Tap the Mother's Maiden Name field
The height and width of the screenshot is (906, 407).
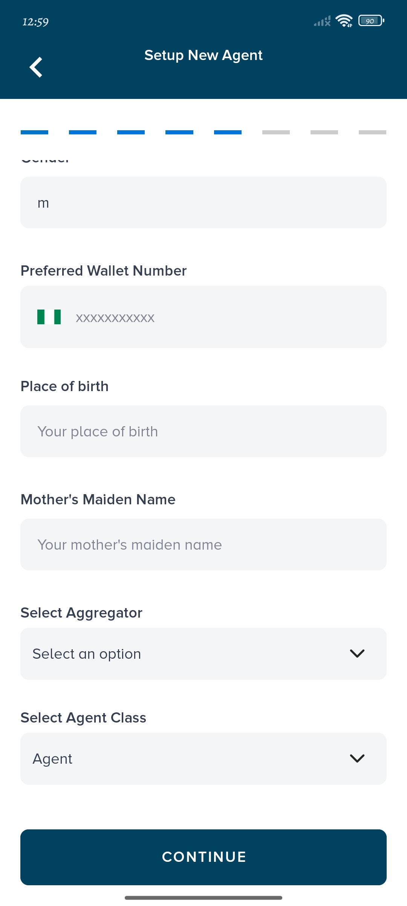[203, 545]
